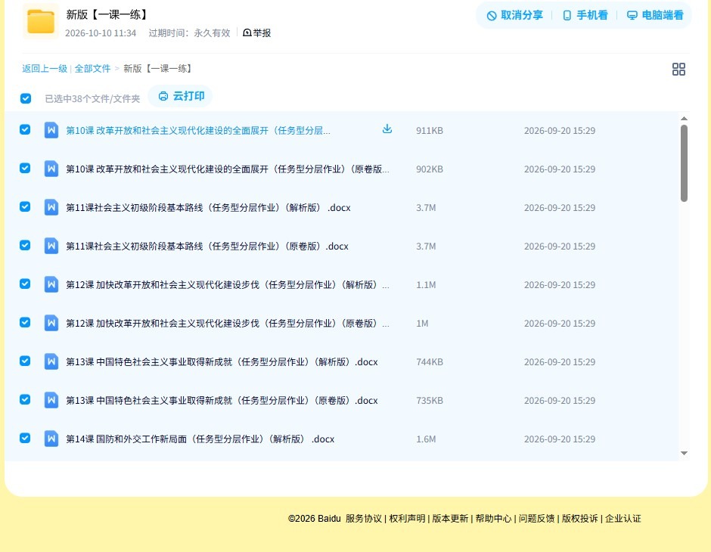Viewport: 711px width, 552px height.
Task: Click the Word icon of 第11课 原卷版 file
Action: click(51, 246)
